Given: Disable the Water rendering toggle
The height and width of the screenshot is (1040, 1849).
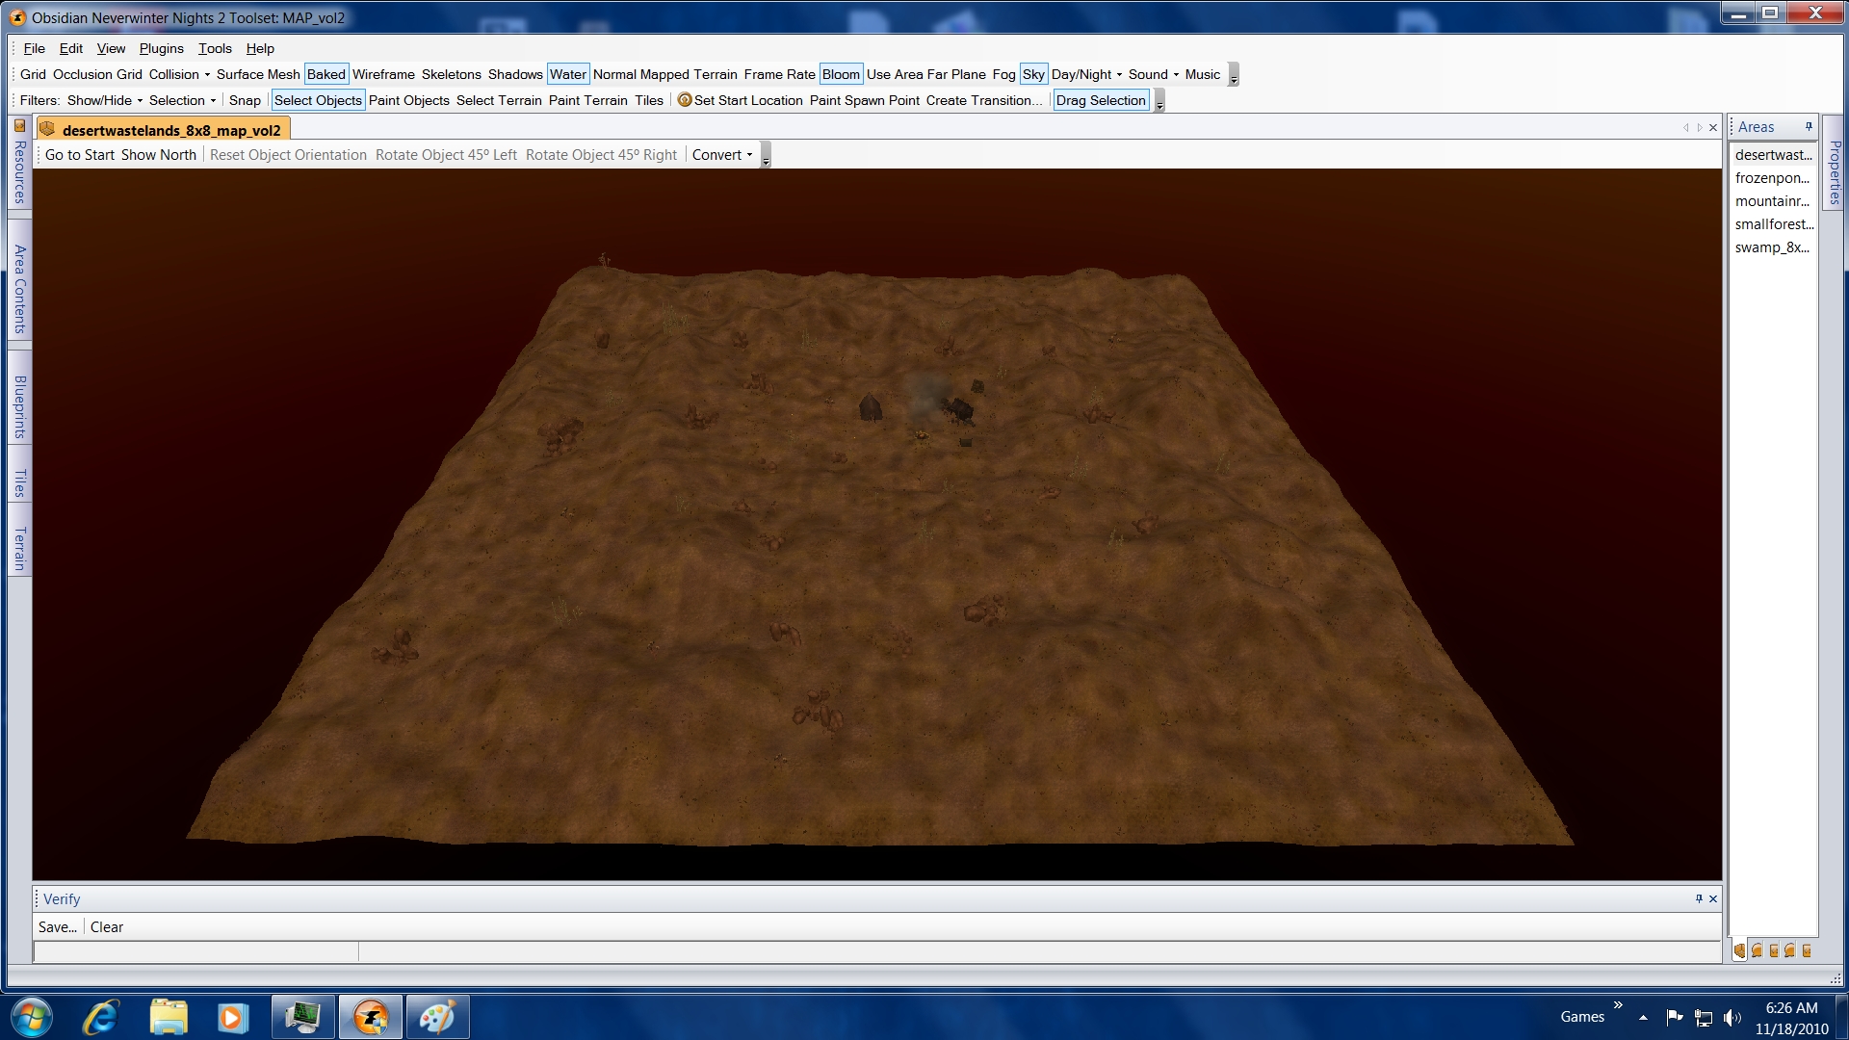Looking at the screenshot, I should pos(567,74).
